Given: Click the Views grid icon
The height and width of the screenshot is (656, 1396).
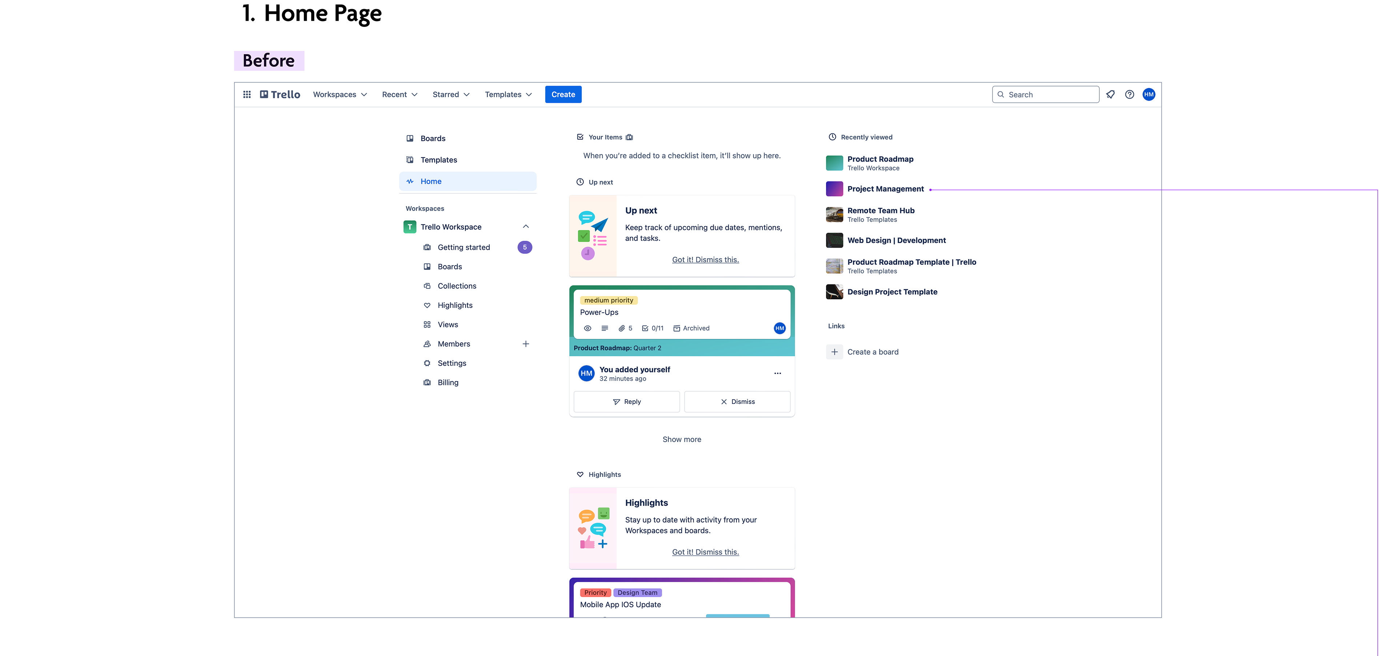Looking at the screenshot, I should point(427,325).
